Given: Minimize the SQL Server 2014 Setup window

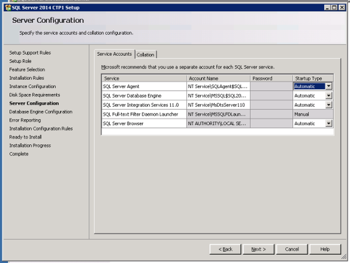Looking at the screenshot, I should click(x=327, y=8).
